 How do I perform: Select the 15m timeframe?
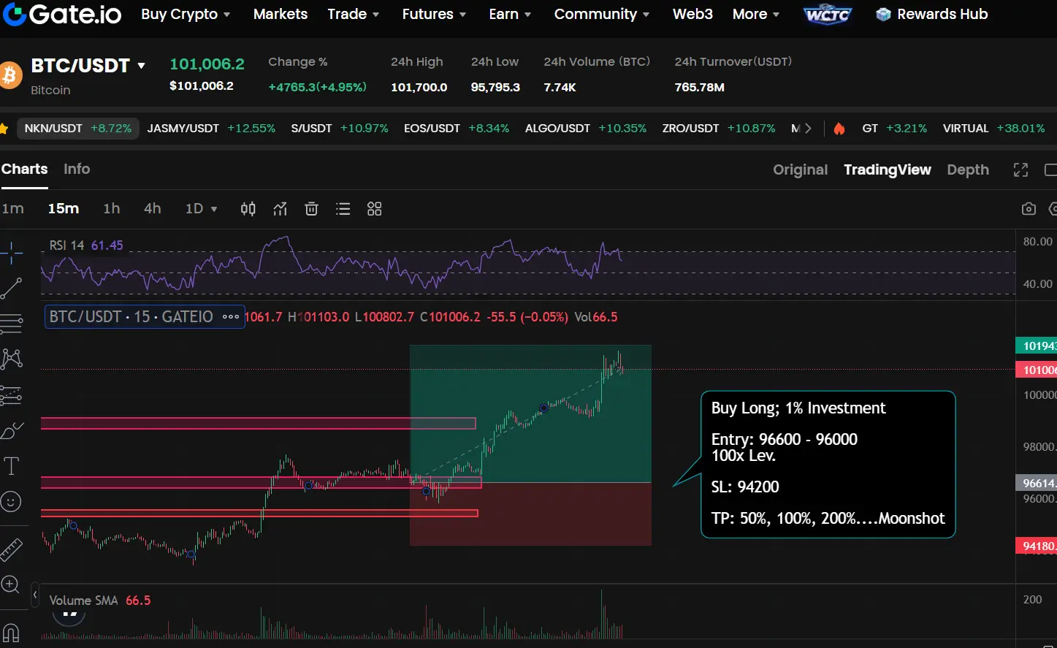pyautogui.click(x=64, y=209)
